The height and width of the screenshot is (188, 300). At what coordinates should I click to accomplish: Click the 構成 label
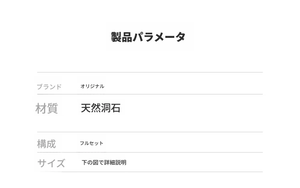coord(46,144)
